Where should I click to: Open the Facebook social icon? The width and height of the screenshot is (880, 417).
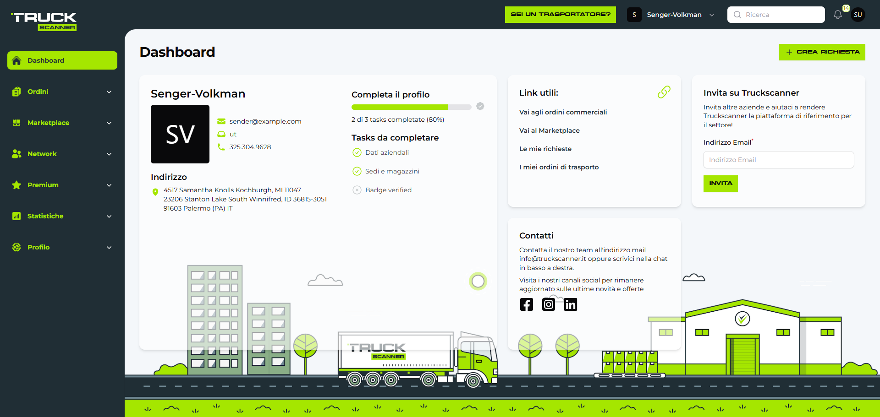point(527,304)
